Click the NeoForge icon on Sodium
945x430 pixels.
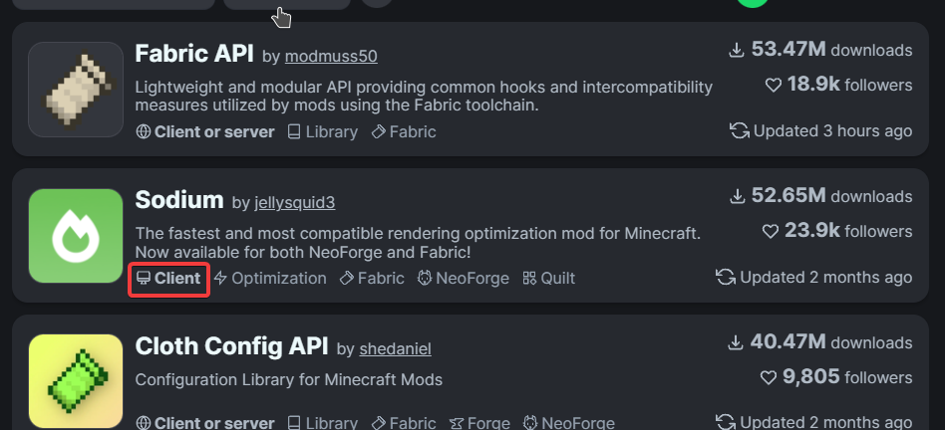(424, 279)
